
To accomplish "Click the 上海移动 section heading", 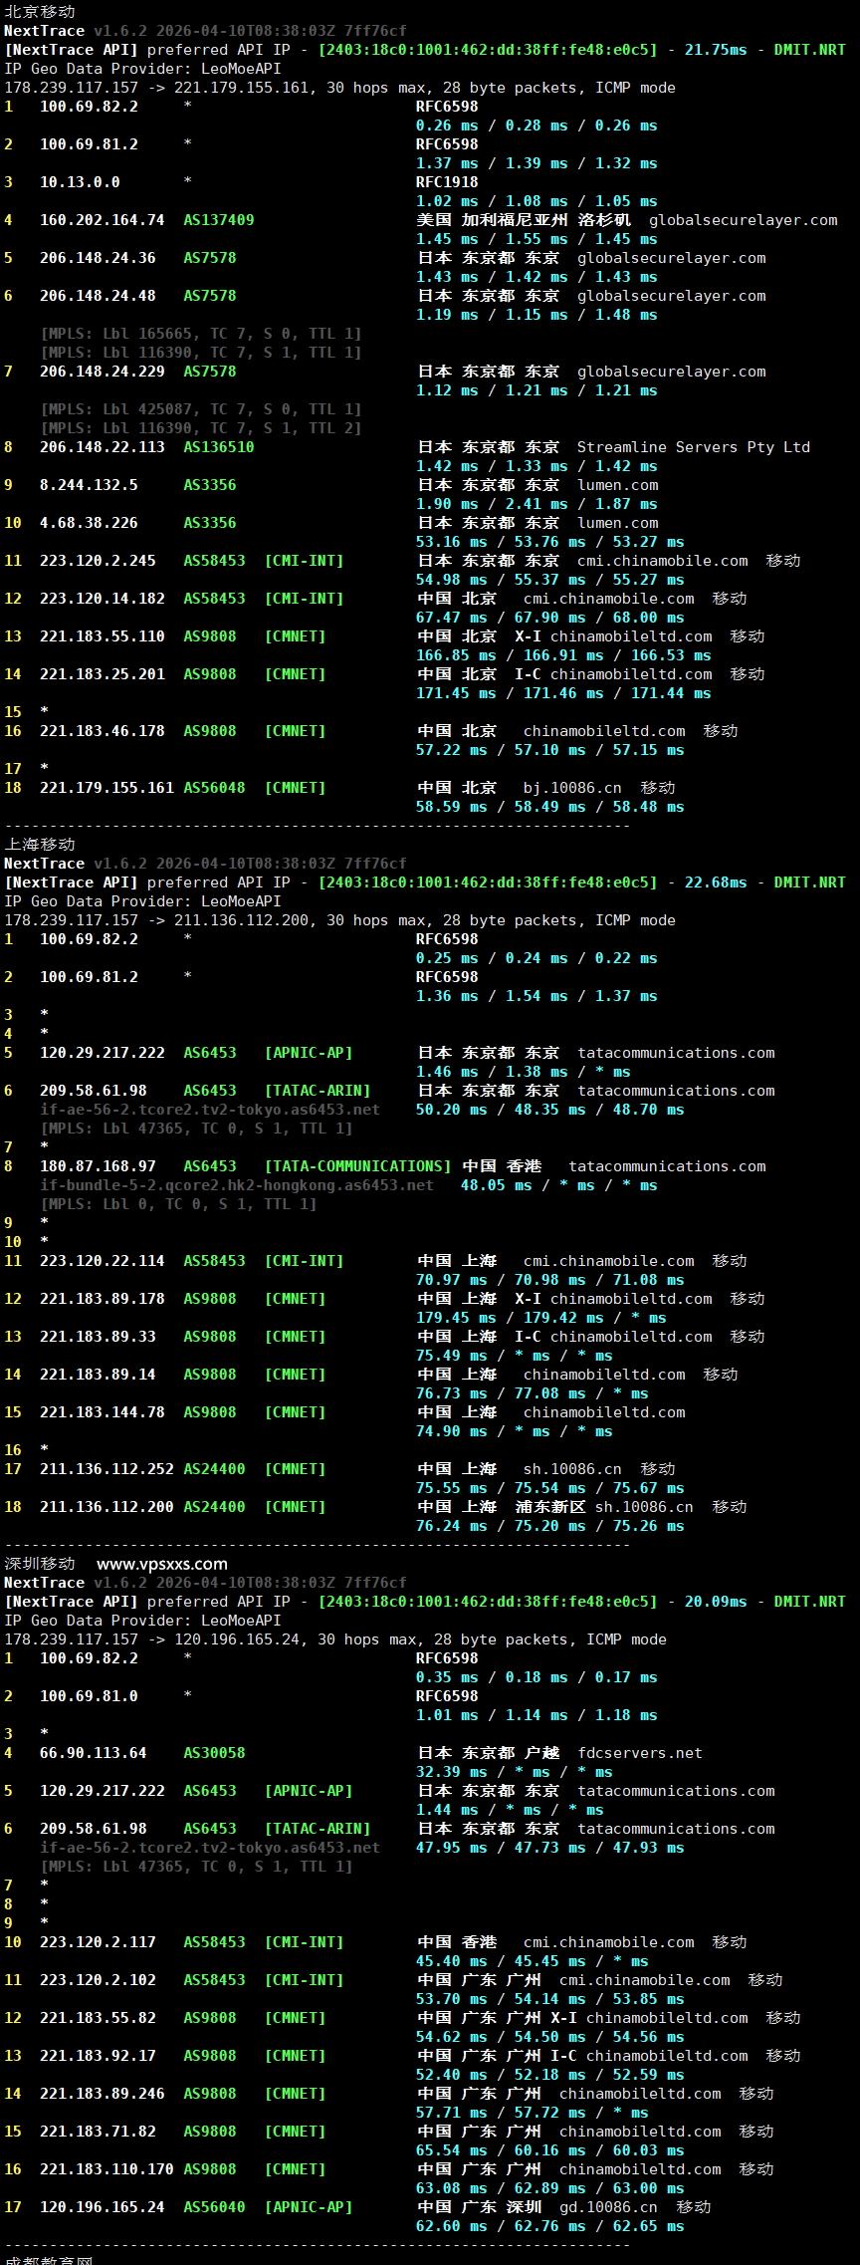I will (40, 844).
